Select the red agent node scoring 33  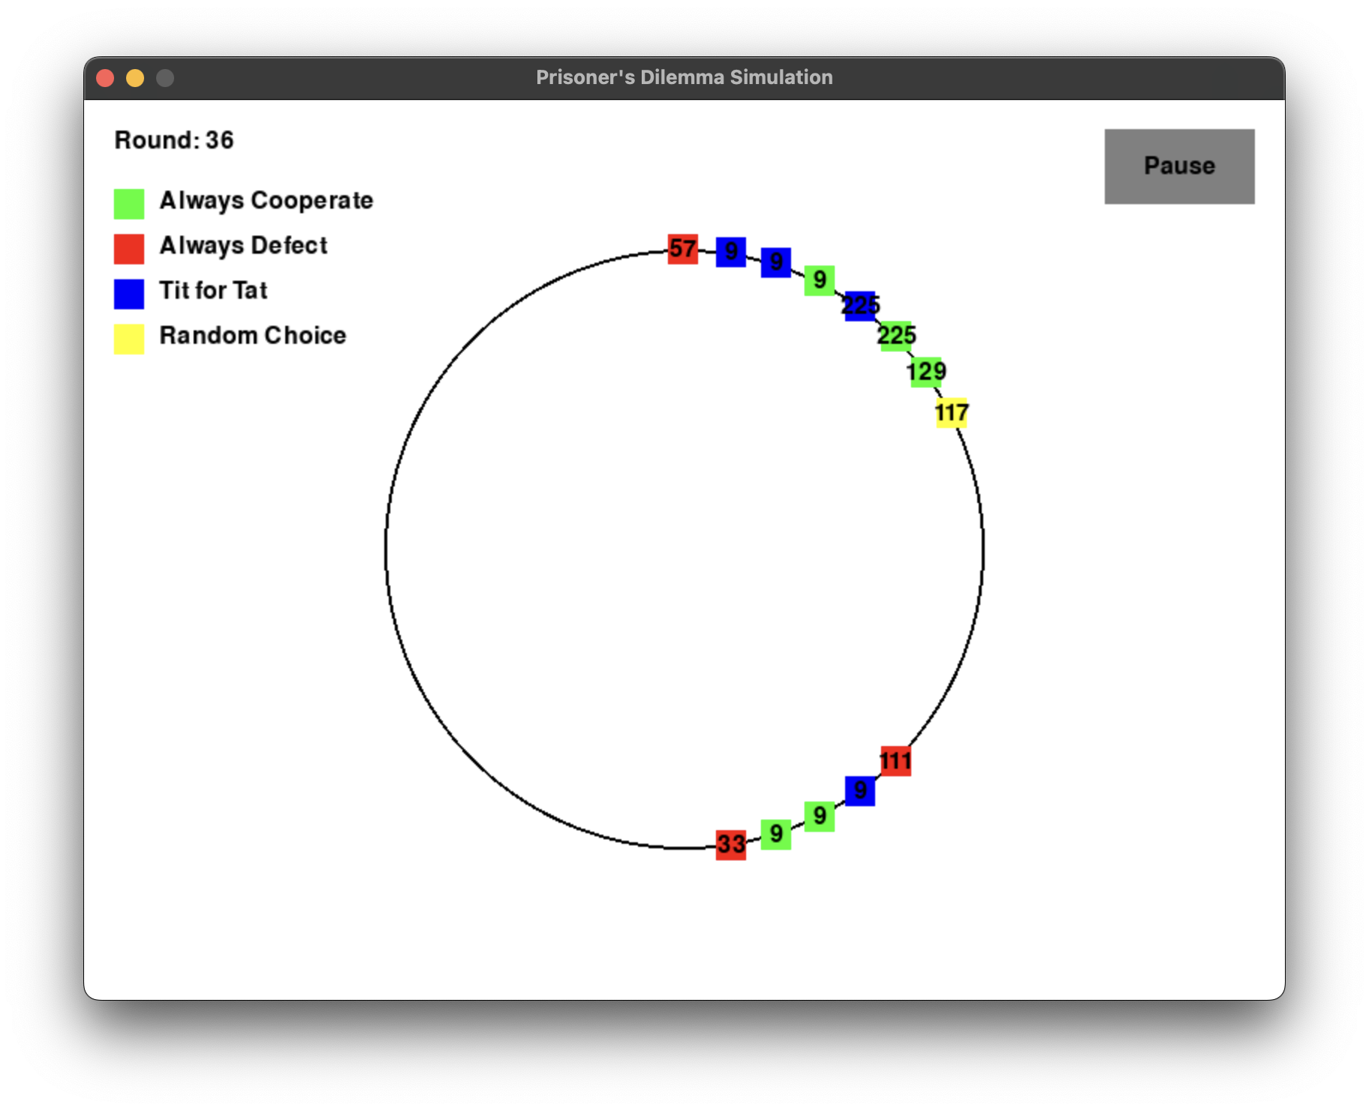(x=731, y=845)
